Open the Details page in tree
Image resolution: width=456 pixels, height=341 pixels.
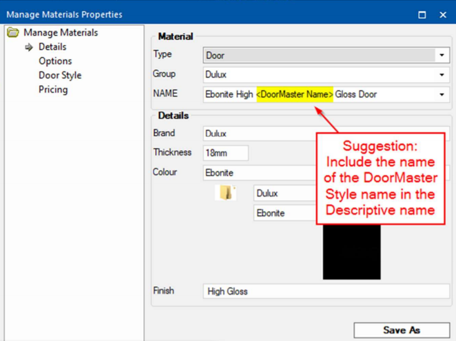tap(52, 47)
